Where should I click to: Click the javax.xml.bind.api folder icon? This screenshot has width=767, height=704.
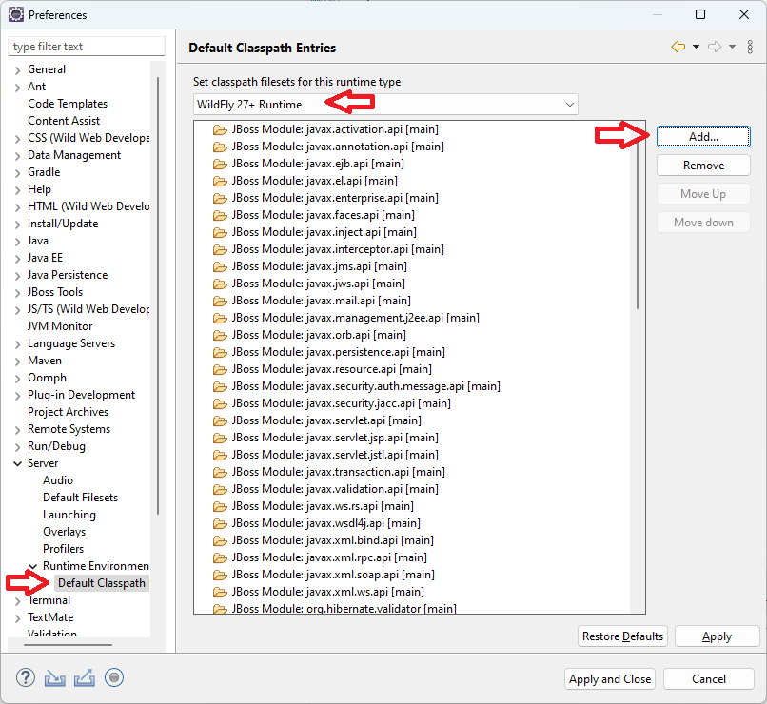tap(220, 540)
